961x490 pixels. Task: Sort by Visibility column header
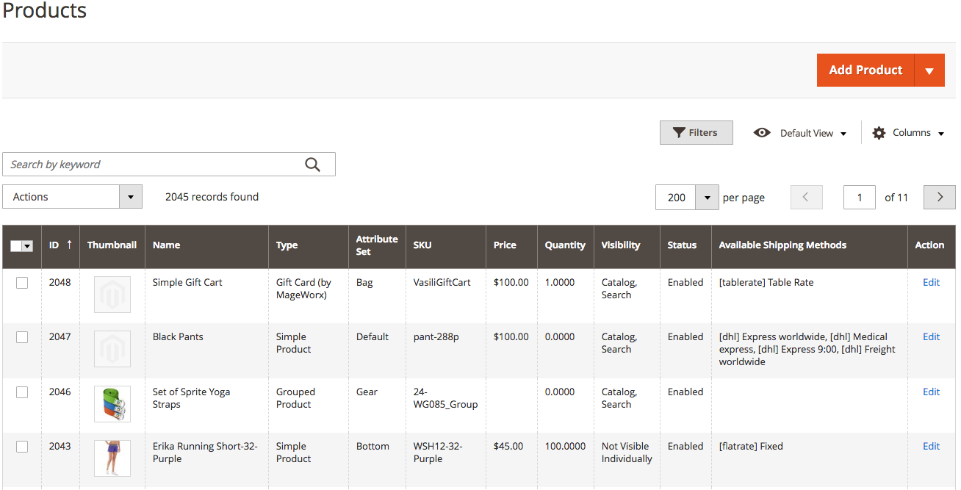tap(627, 245)
